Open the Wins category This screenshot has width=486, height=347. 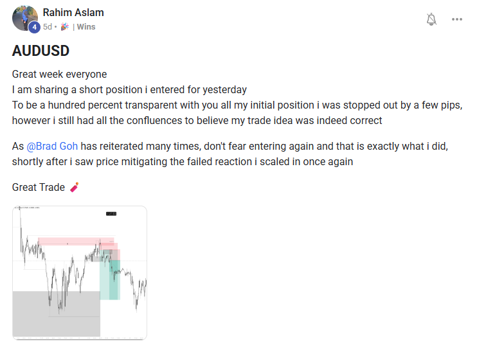tap(86, 27)
